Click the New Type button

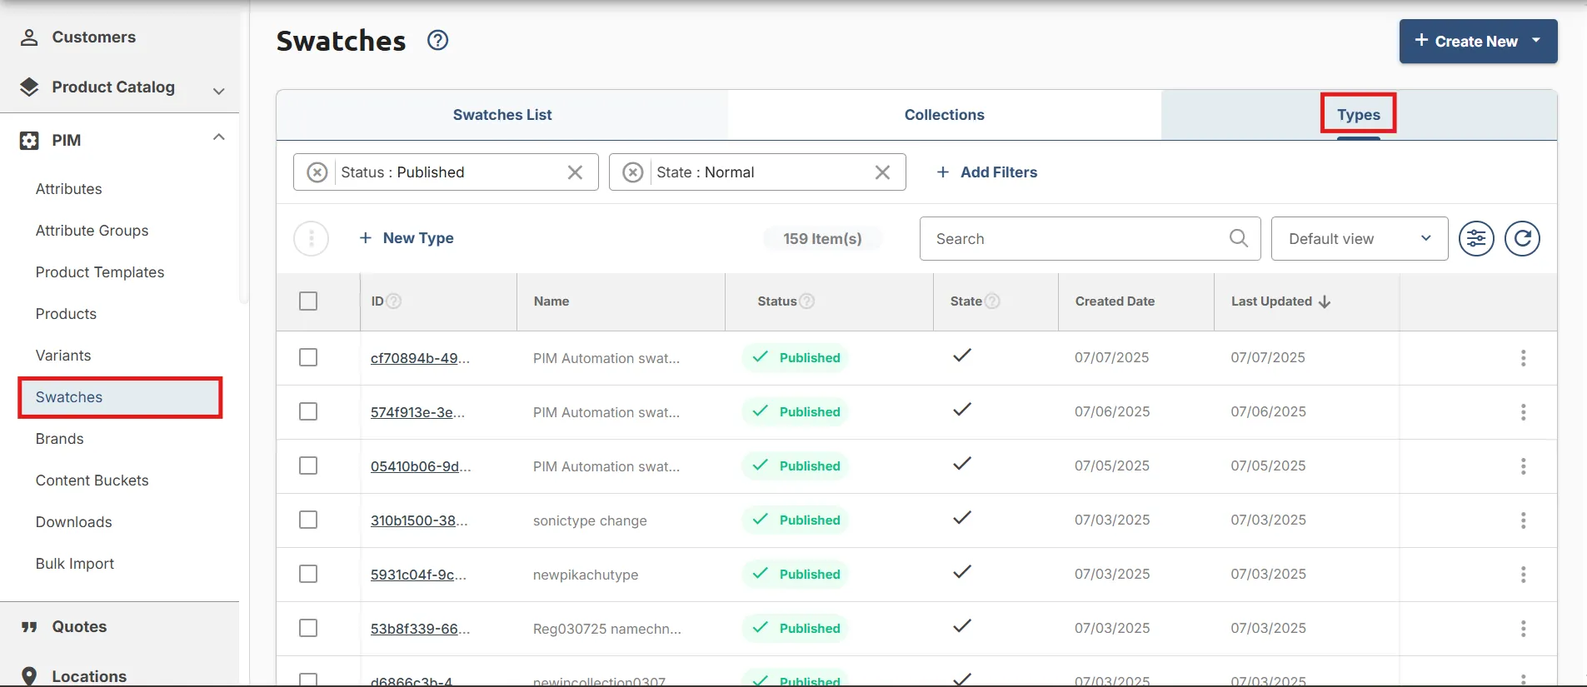407,238
